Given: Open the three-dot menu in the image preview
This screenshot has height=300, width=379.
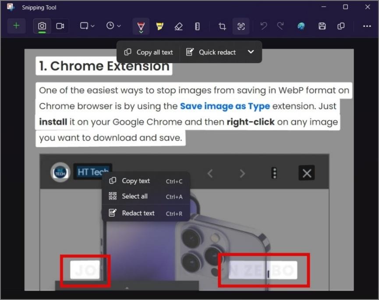Looking at the screenshot, I should coord(274,173).
